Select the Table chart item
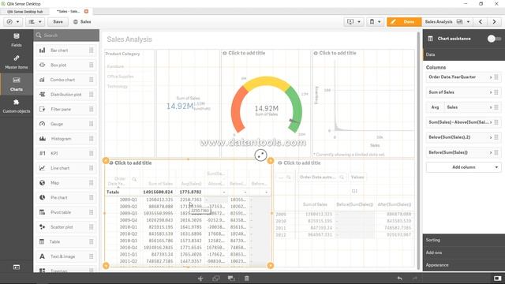 (x=66, y=242)
